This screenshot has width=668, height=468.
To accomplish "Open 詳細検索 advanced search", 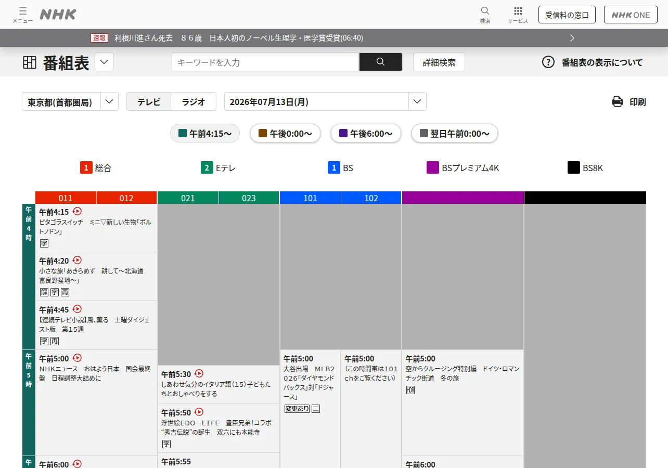I will pos(439,62).
